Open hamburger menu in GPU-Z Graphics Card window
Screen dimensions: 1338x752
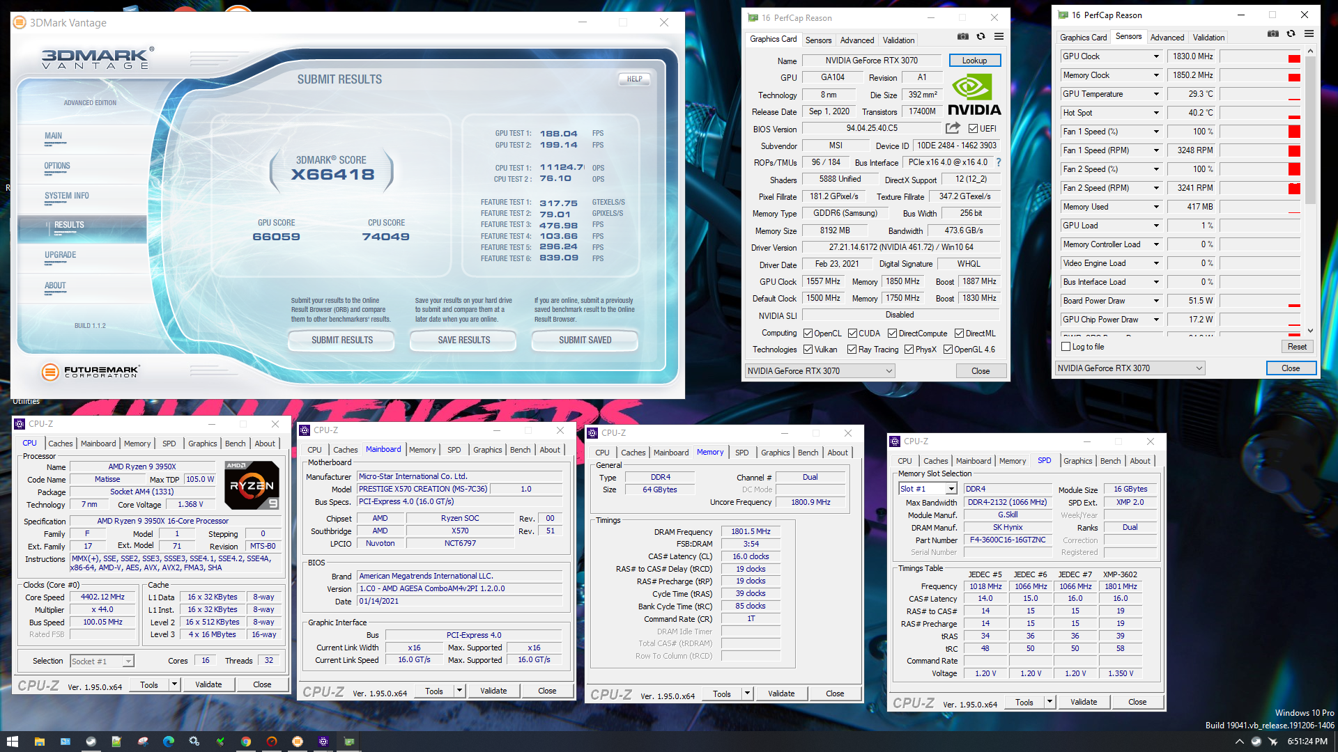coord(999,37)
